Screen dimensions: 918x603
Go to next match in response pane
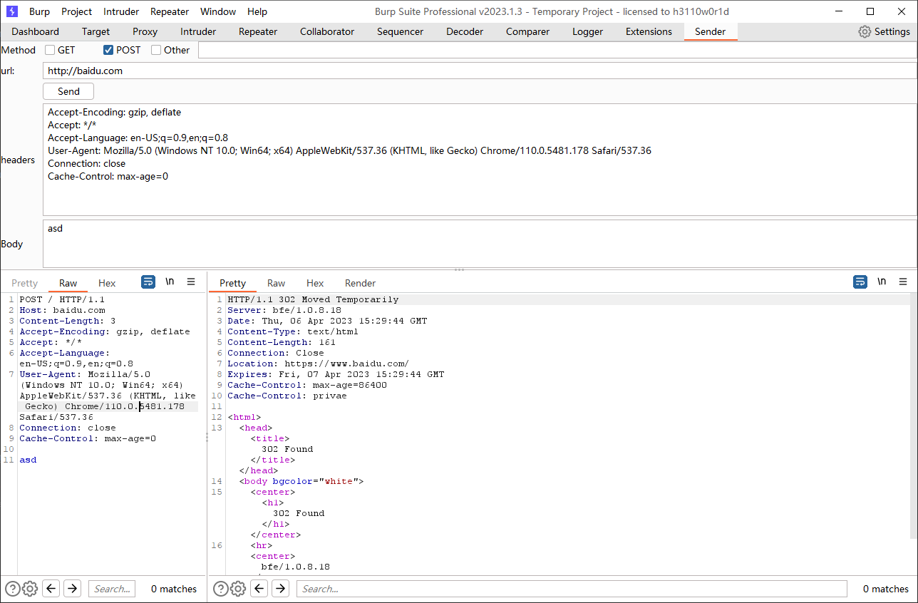[x=280, y=589]
